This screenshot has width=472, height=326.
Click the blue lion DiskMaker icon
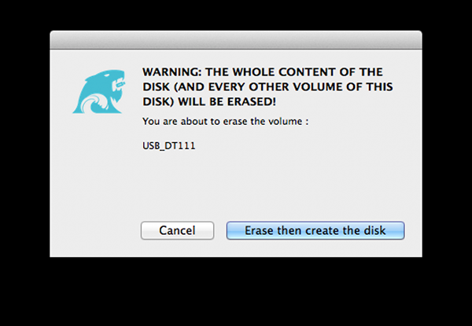point(98,92)
